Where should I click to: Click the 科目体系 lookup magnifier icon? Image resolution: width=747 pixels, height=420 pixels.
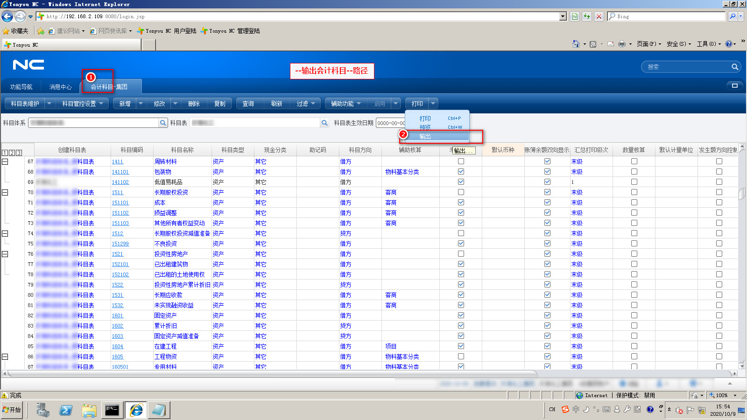tap(163, 123)
